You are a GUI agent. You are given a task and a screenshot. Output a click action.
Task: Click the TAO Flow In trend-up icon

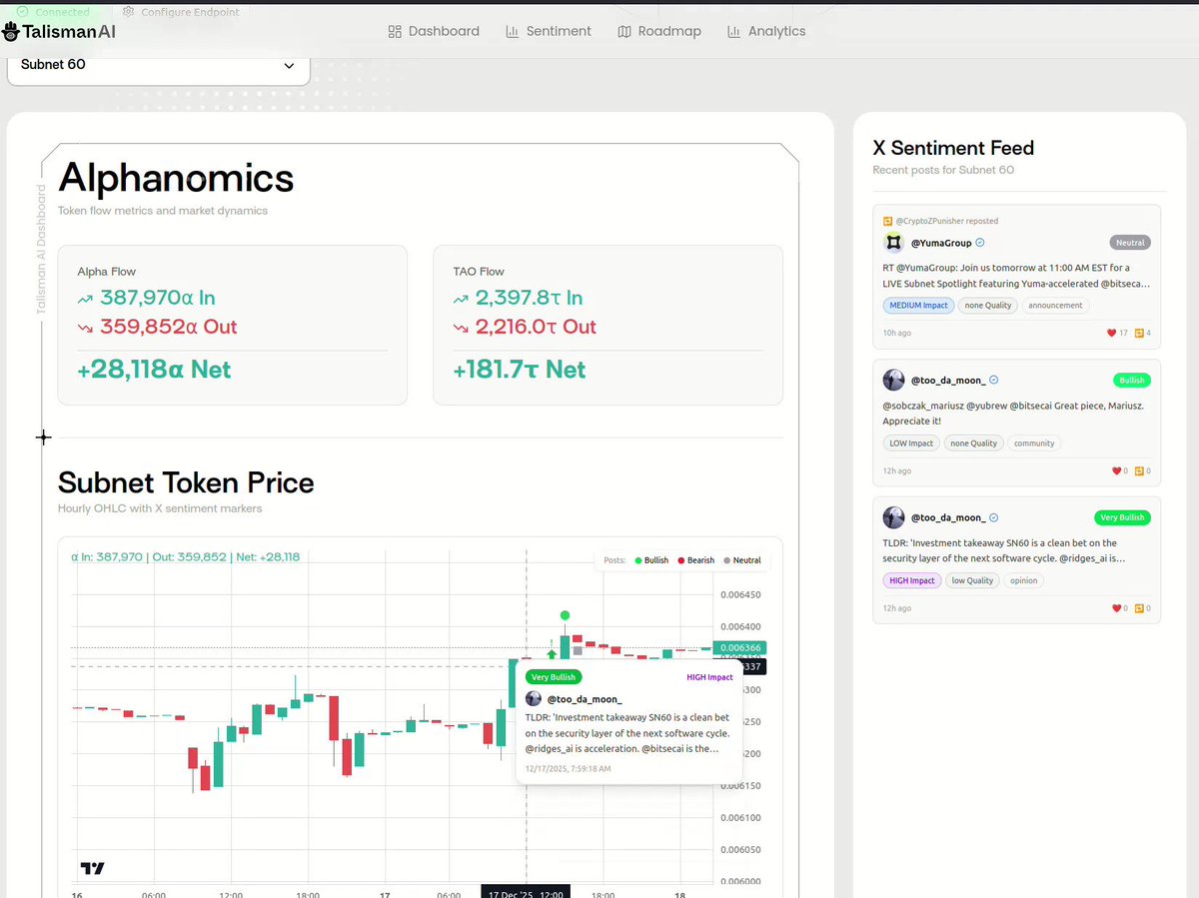(x=461, y=299)
